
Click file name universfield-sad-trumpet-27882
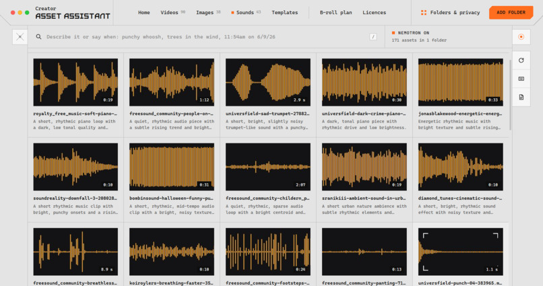pyautogui.click(x=267, y=114)
